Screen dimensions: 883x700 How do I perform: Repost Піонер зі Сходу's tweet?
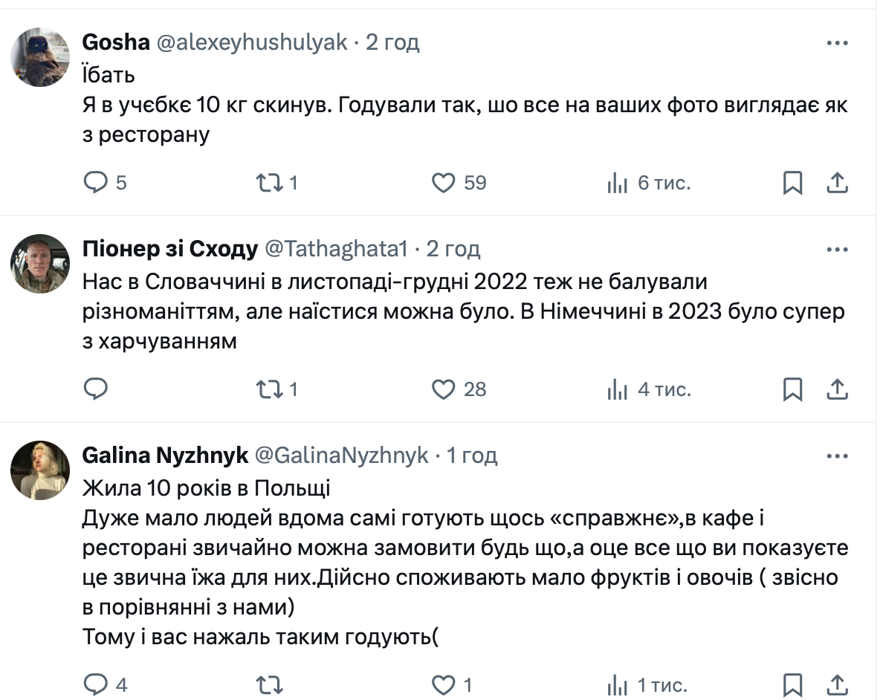(266, 389)
